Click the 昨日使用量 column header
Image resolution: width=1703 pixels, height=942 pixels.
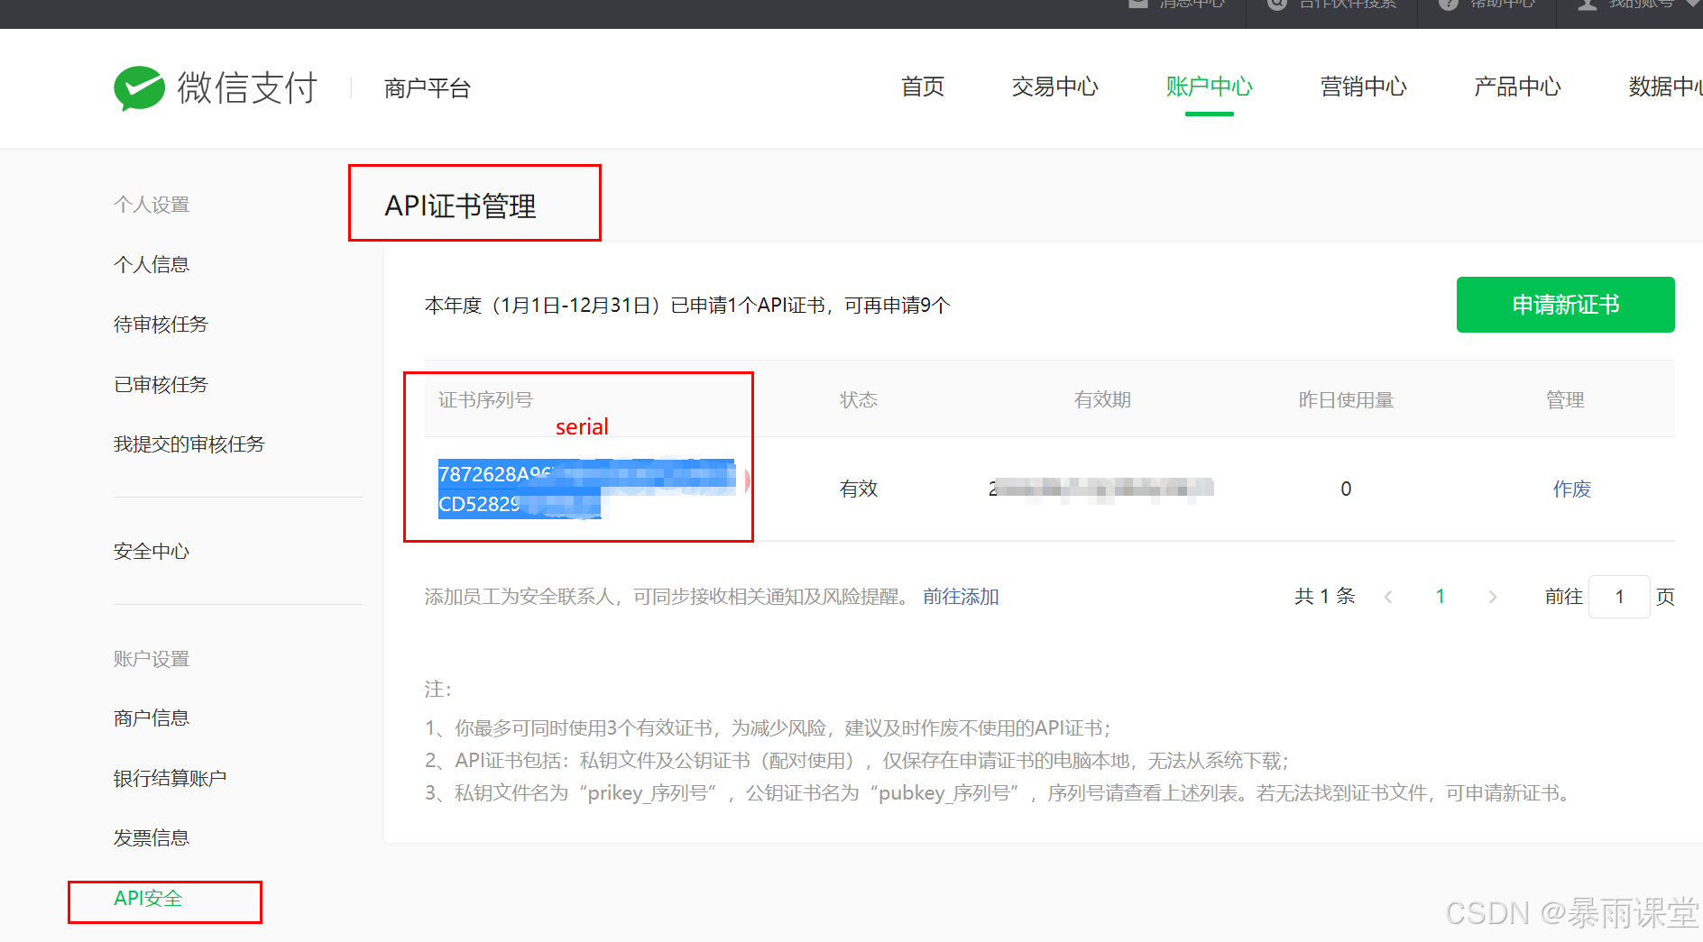(x=1346, y=399)
